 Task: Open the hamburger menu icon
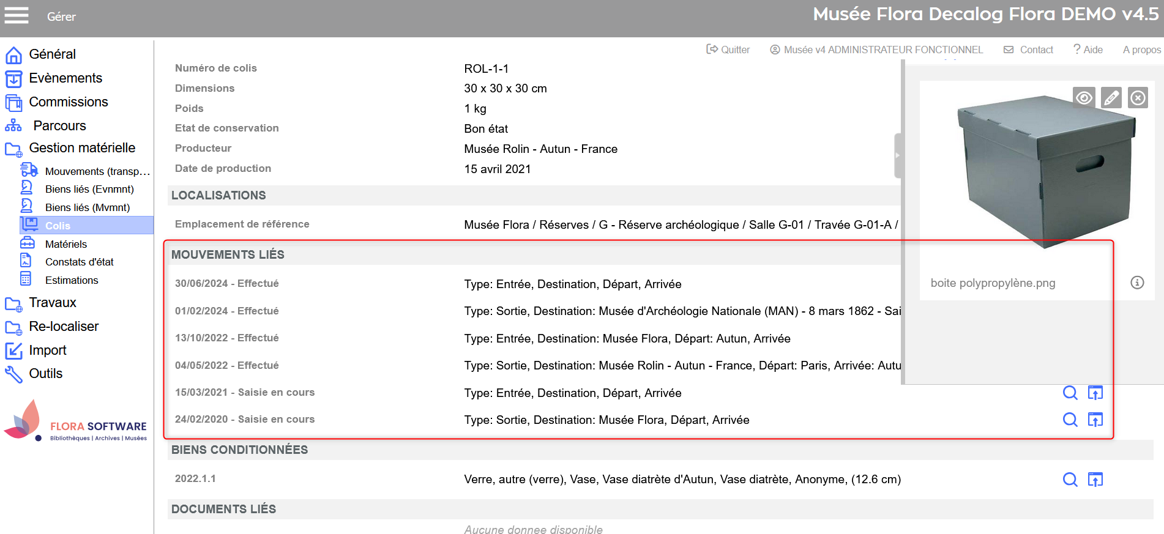[x=17, y=15]
